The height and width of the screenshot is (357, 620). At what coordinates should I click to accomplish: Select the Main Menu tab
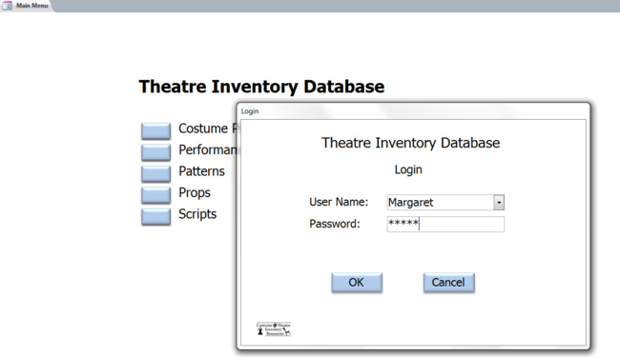pos(26,6)
